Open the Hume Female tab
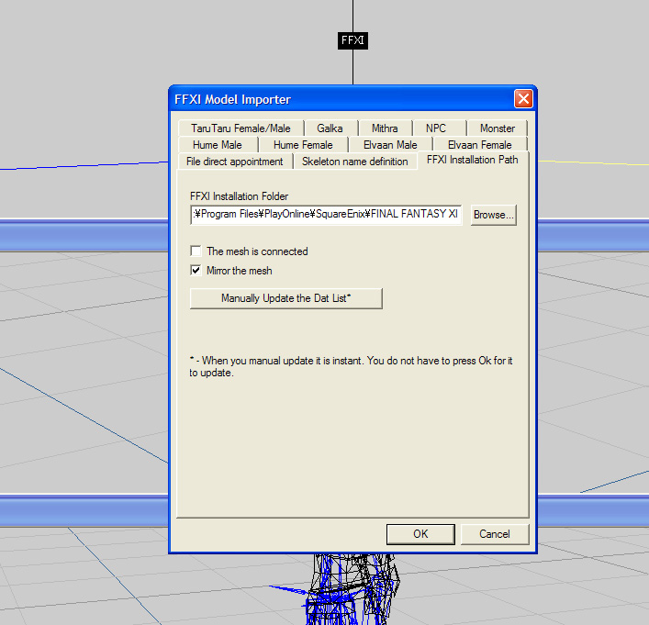 (x=303, y=145)
